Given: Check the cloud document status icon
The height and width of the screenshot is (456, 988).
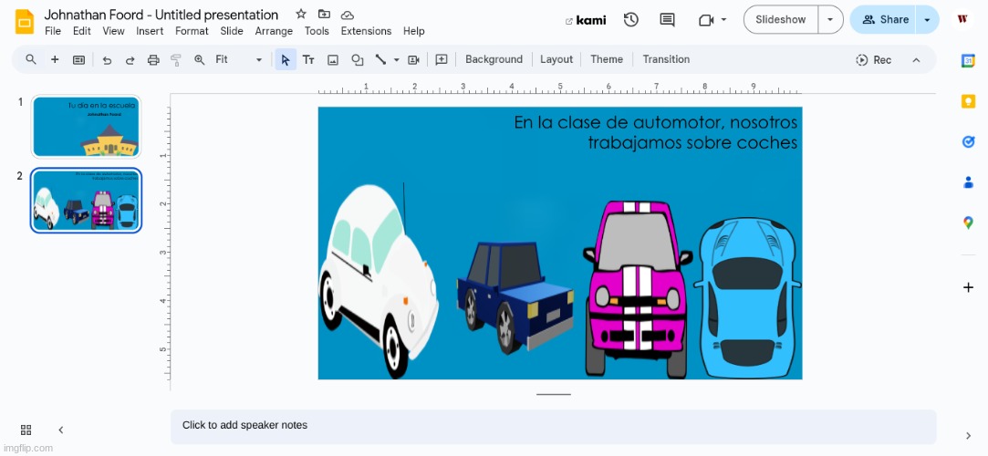Looking at the screenshot, I should point(348,15).
